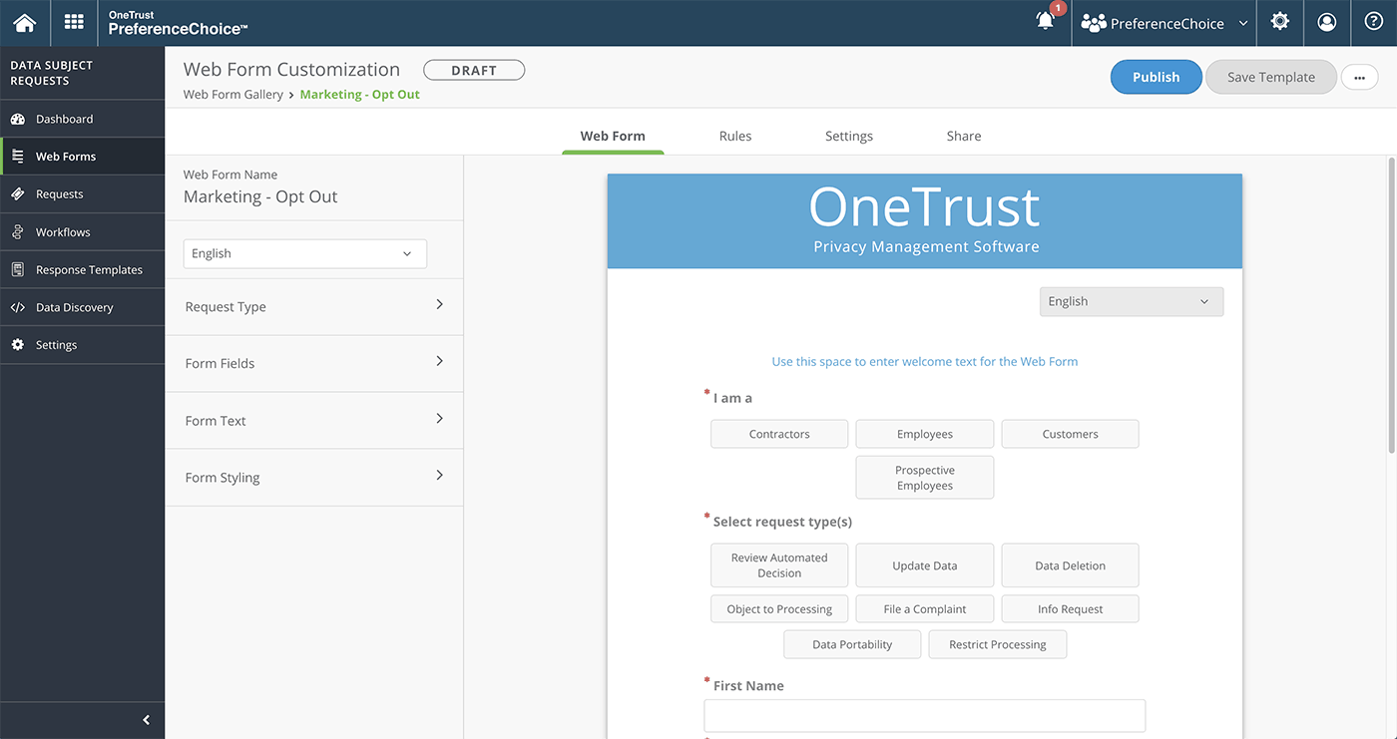Expand the Form Styling section
This screenshot has height=739, width=1397.
(x=314, y=477)
